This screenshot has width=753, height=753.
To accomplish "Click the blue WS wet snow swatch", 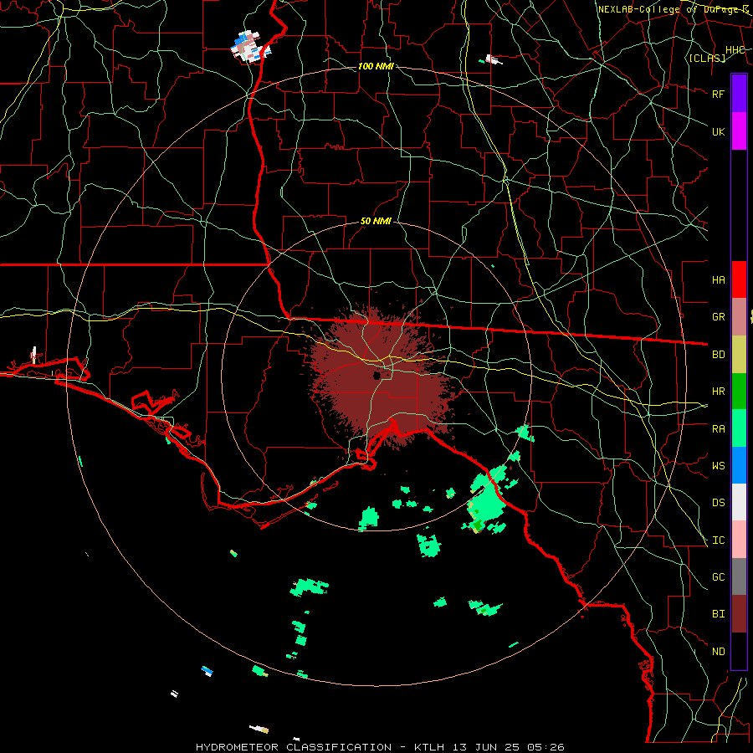I will 739,466.
